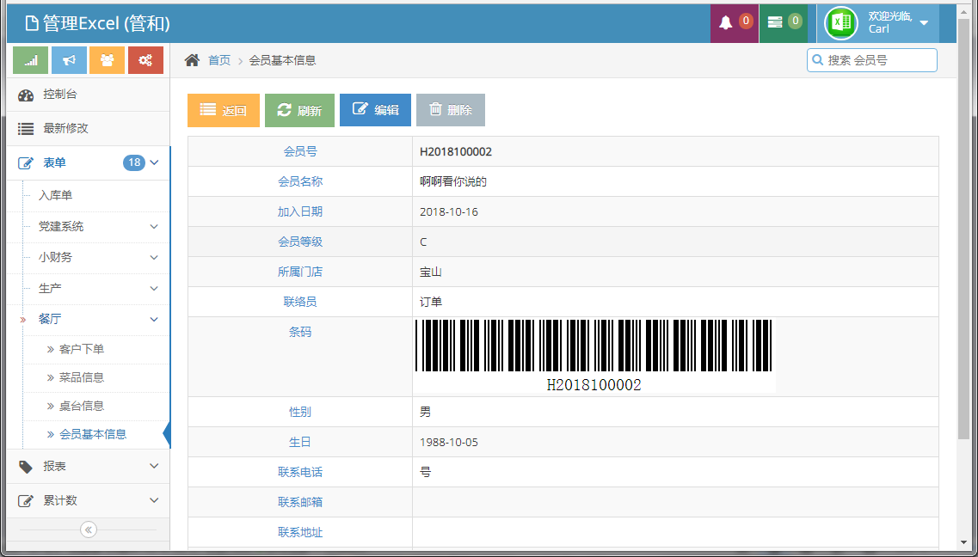Viewport: 978px width, 557px height.
Task: Open the red settings gears shortcut
Action: (145, 60)
